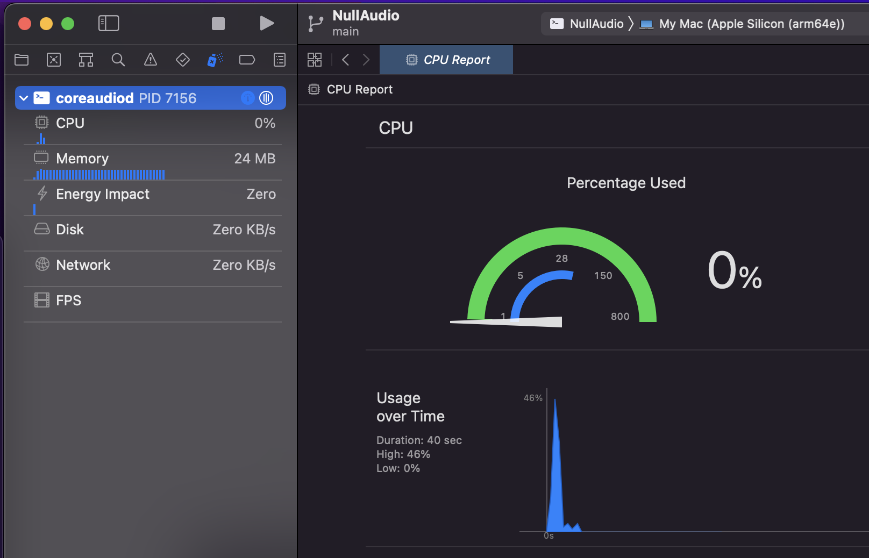This screenshot has height=558, width=869.
Task: Select the Breakpoint navigator icon
Action: pyautogui.click(x=247, y=60)
